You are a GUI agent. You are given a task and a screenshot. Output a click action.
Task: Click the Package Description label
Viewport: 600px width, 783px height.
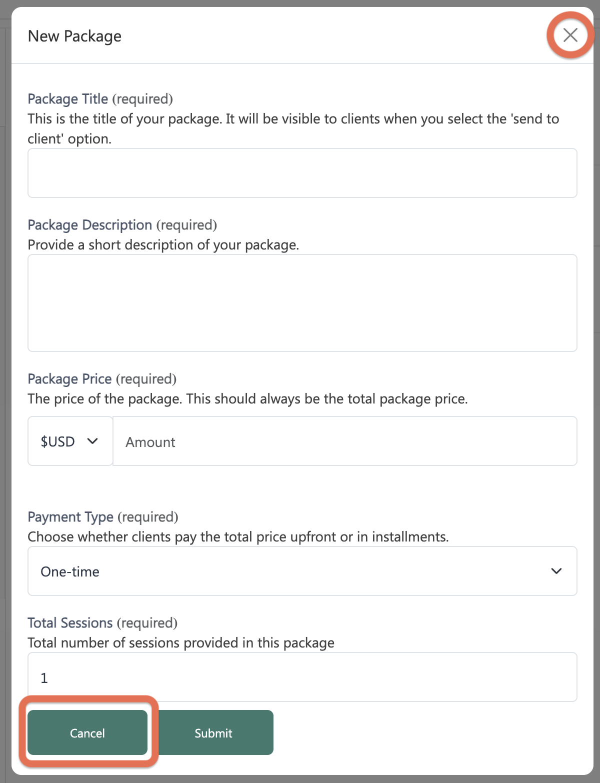90,225
